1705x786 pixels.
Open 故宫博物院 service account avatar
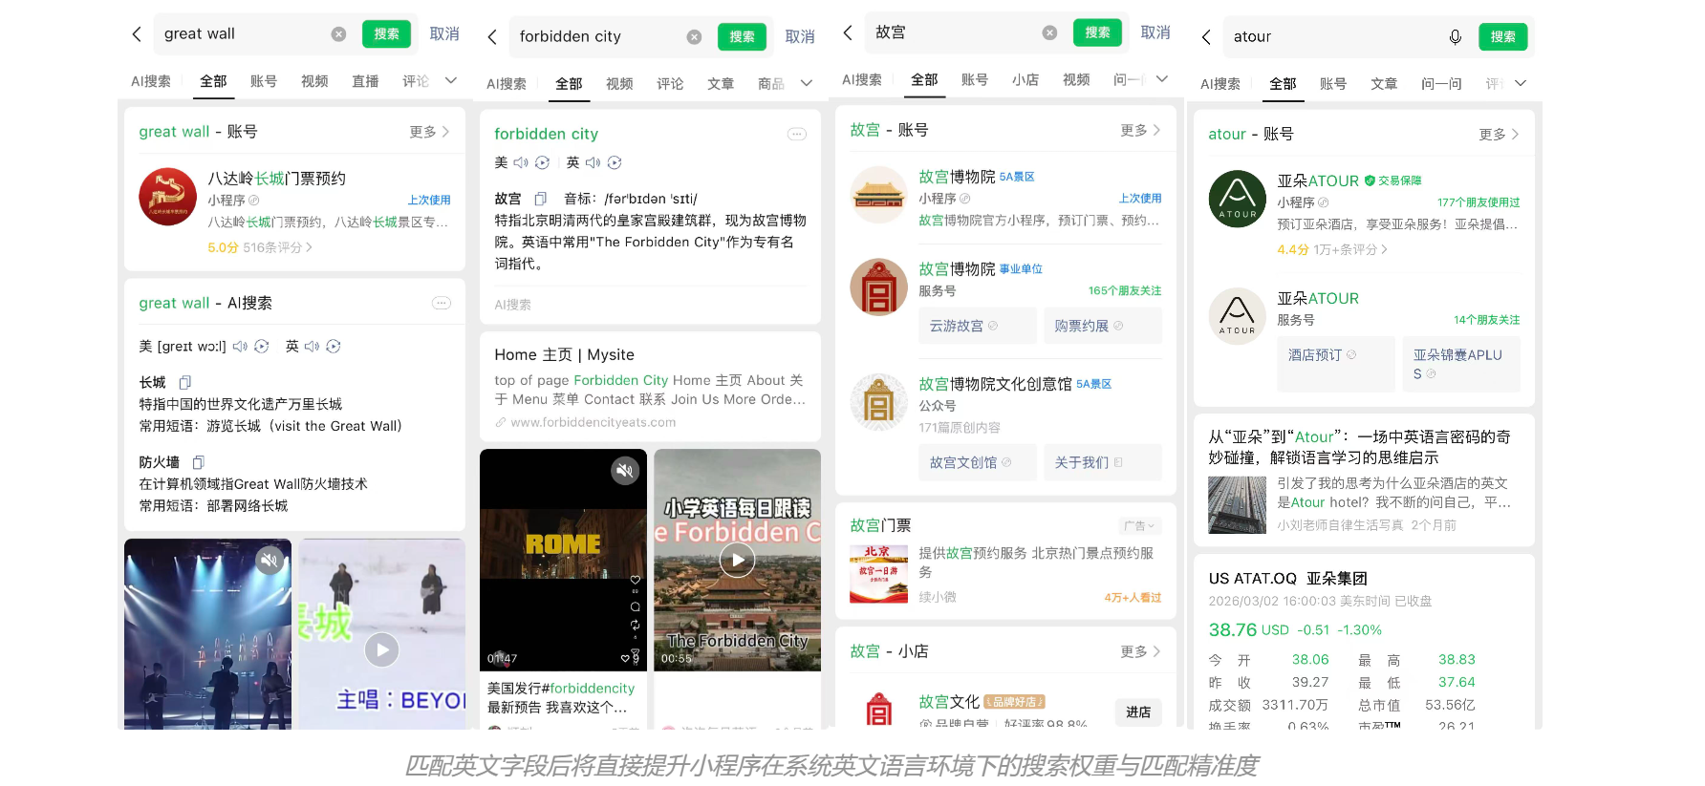coord(878,287)
